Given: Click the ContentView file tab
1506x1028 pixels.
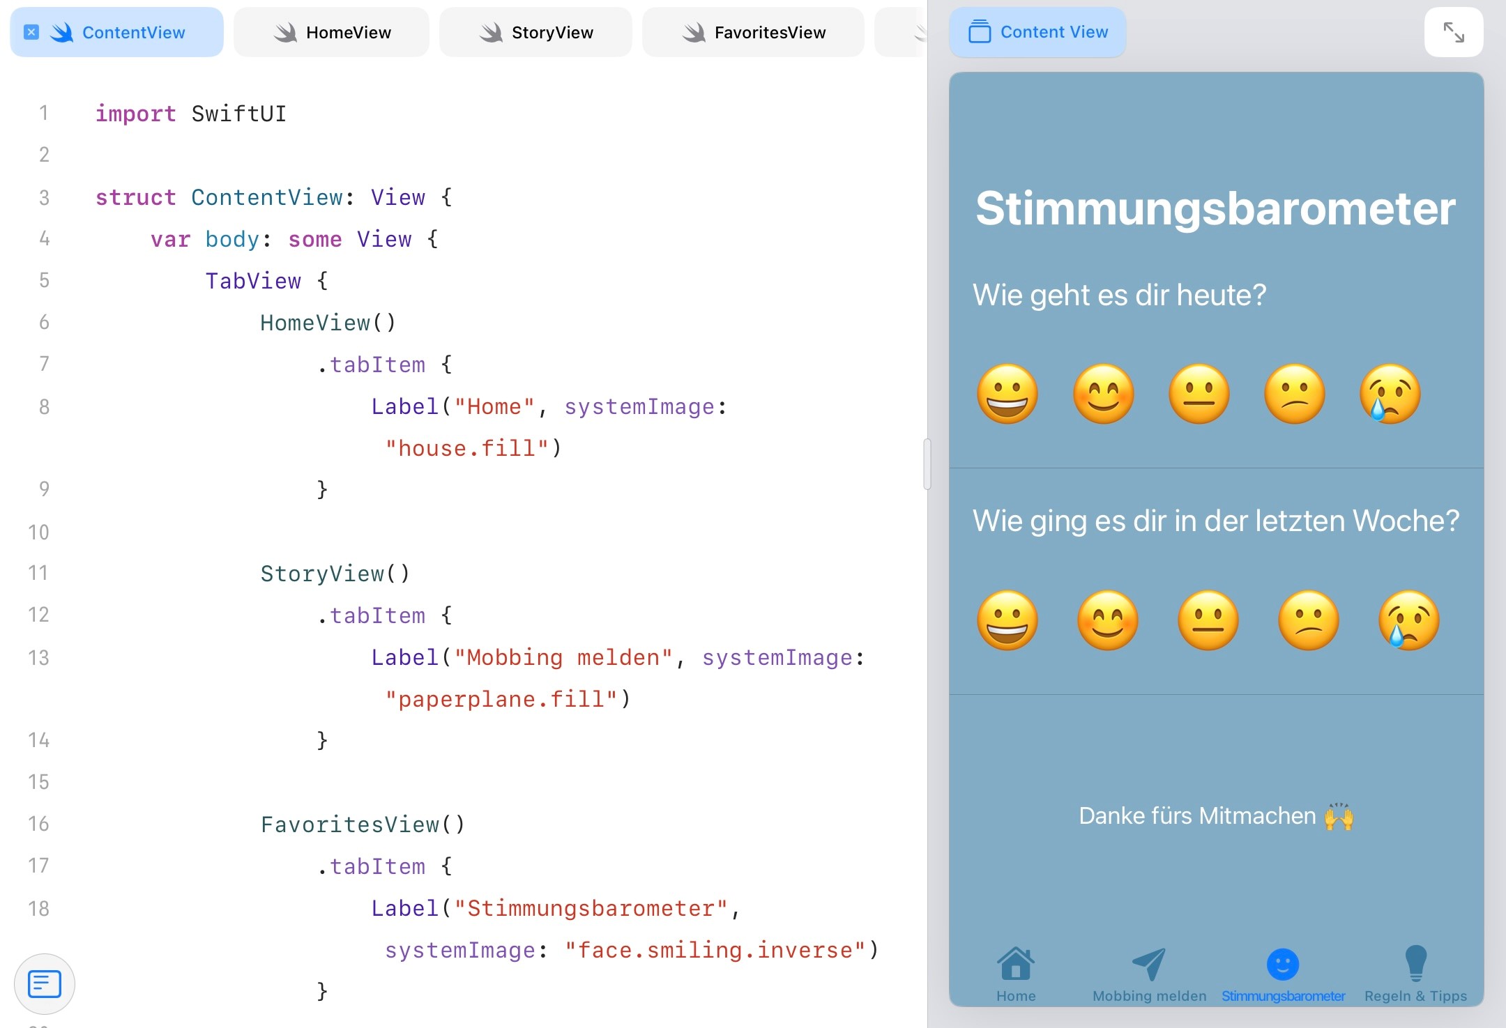Looking at the screenshot, I should tap(117, 32).
